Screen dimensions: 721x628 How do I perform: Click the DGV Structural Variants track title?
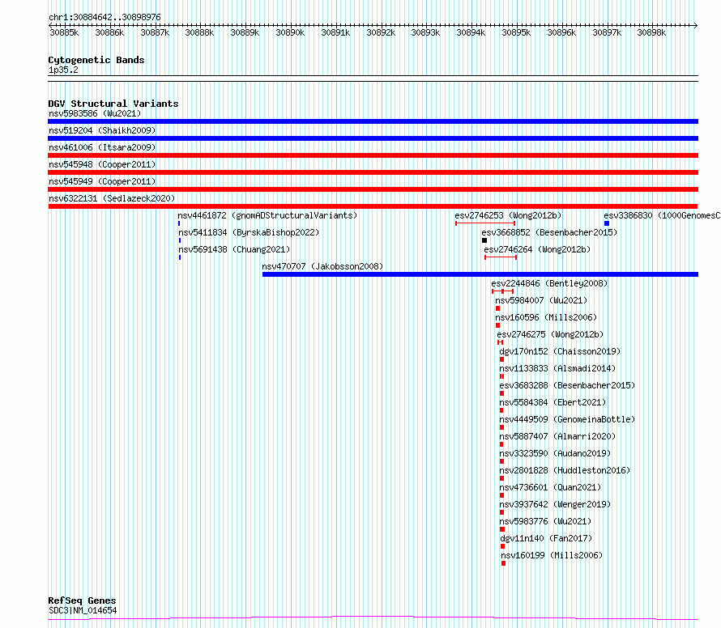[113, 104]
